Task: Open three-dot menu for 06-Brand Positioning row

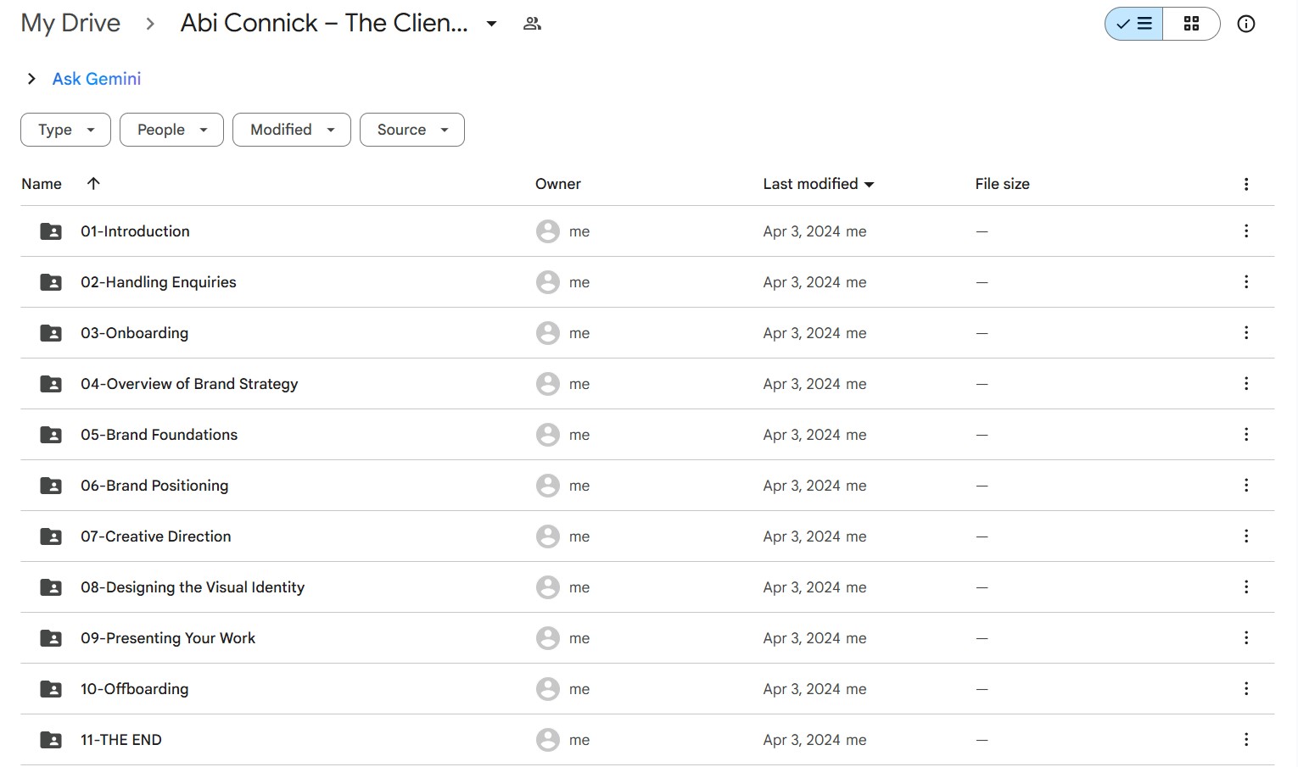Action: pyautogui.click(x=1245, y=486)
